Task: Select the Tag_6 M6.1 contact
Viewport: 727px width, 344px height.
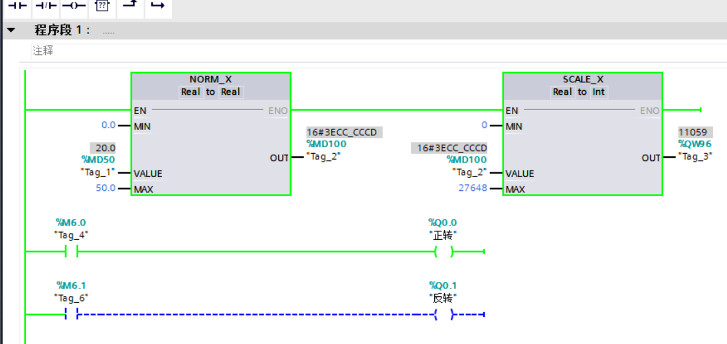Action: [72, 315]
